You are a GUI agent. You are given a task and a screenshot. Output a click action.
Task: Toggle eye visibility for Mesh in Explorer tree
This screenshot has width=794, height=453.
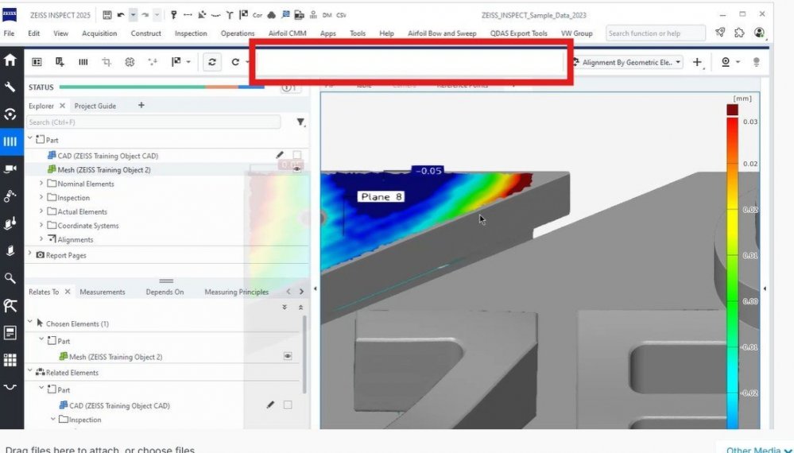pos(296,169)
